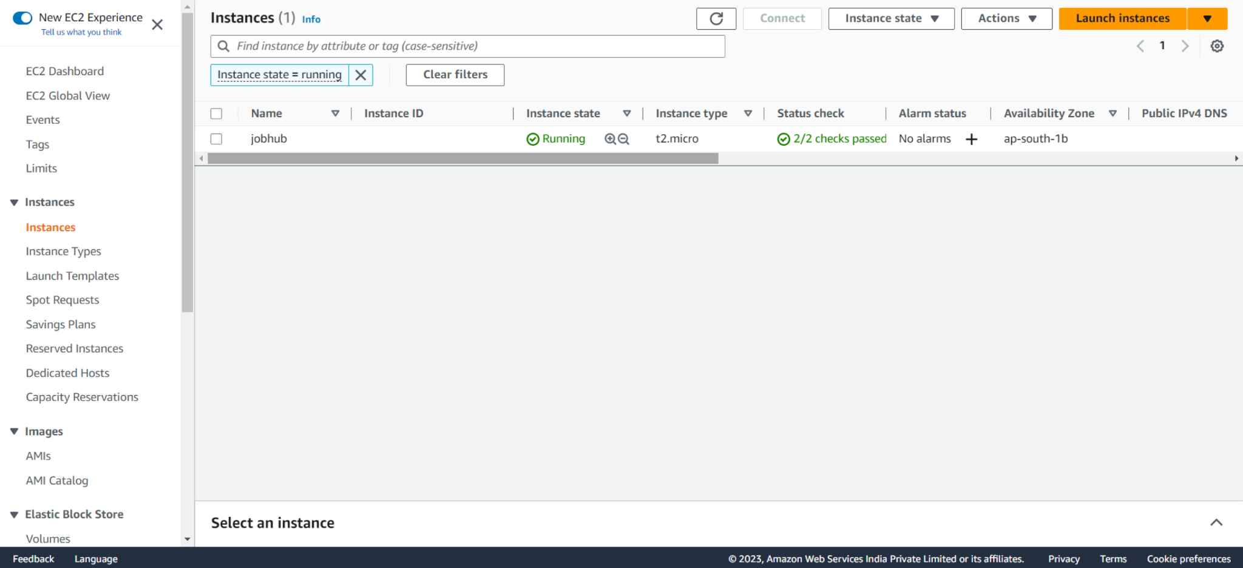Sort by Name column arrow
The image size is (1243, 568).
(x=335, y=113)
